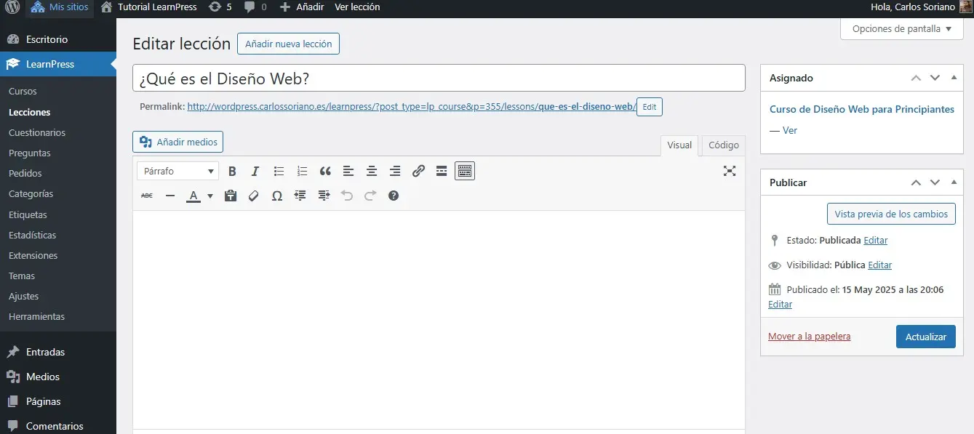The image size is (974, 434).
Task: Toggle the toolbar kitchen sink
Action: tap(465, 172)
